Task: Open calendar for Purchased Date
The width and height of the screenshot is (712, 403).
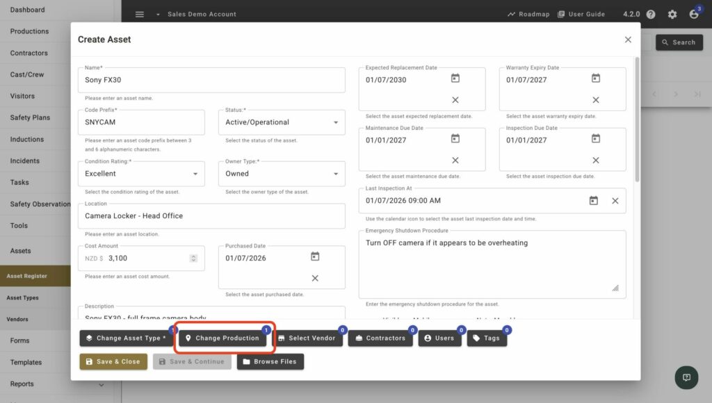Action: 315,256
